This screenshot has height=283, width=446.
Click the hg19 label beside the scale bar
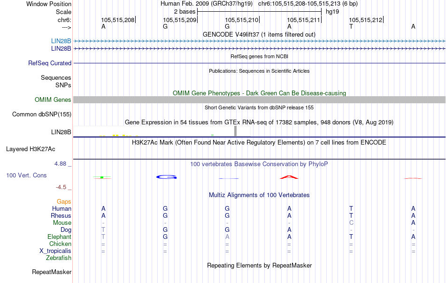pos(332,12)
